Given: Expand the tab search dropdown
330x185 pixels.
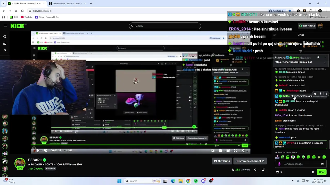Looking at the screenshot, I should tap(3, 4).
